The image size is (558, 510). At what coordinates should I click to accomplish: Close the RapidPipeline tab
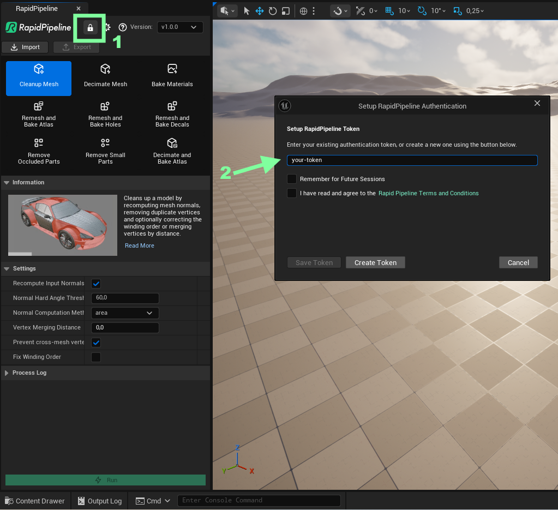pyautogui.click(x=79, y=9)
